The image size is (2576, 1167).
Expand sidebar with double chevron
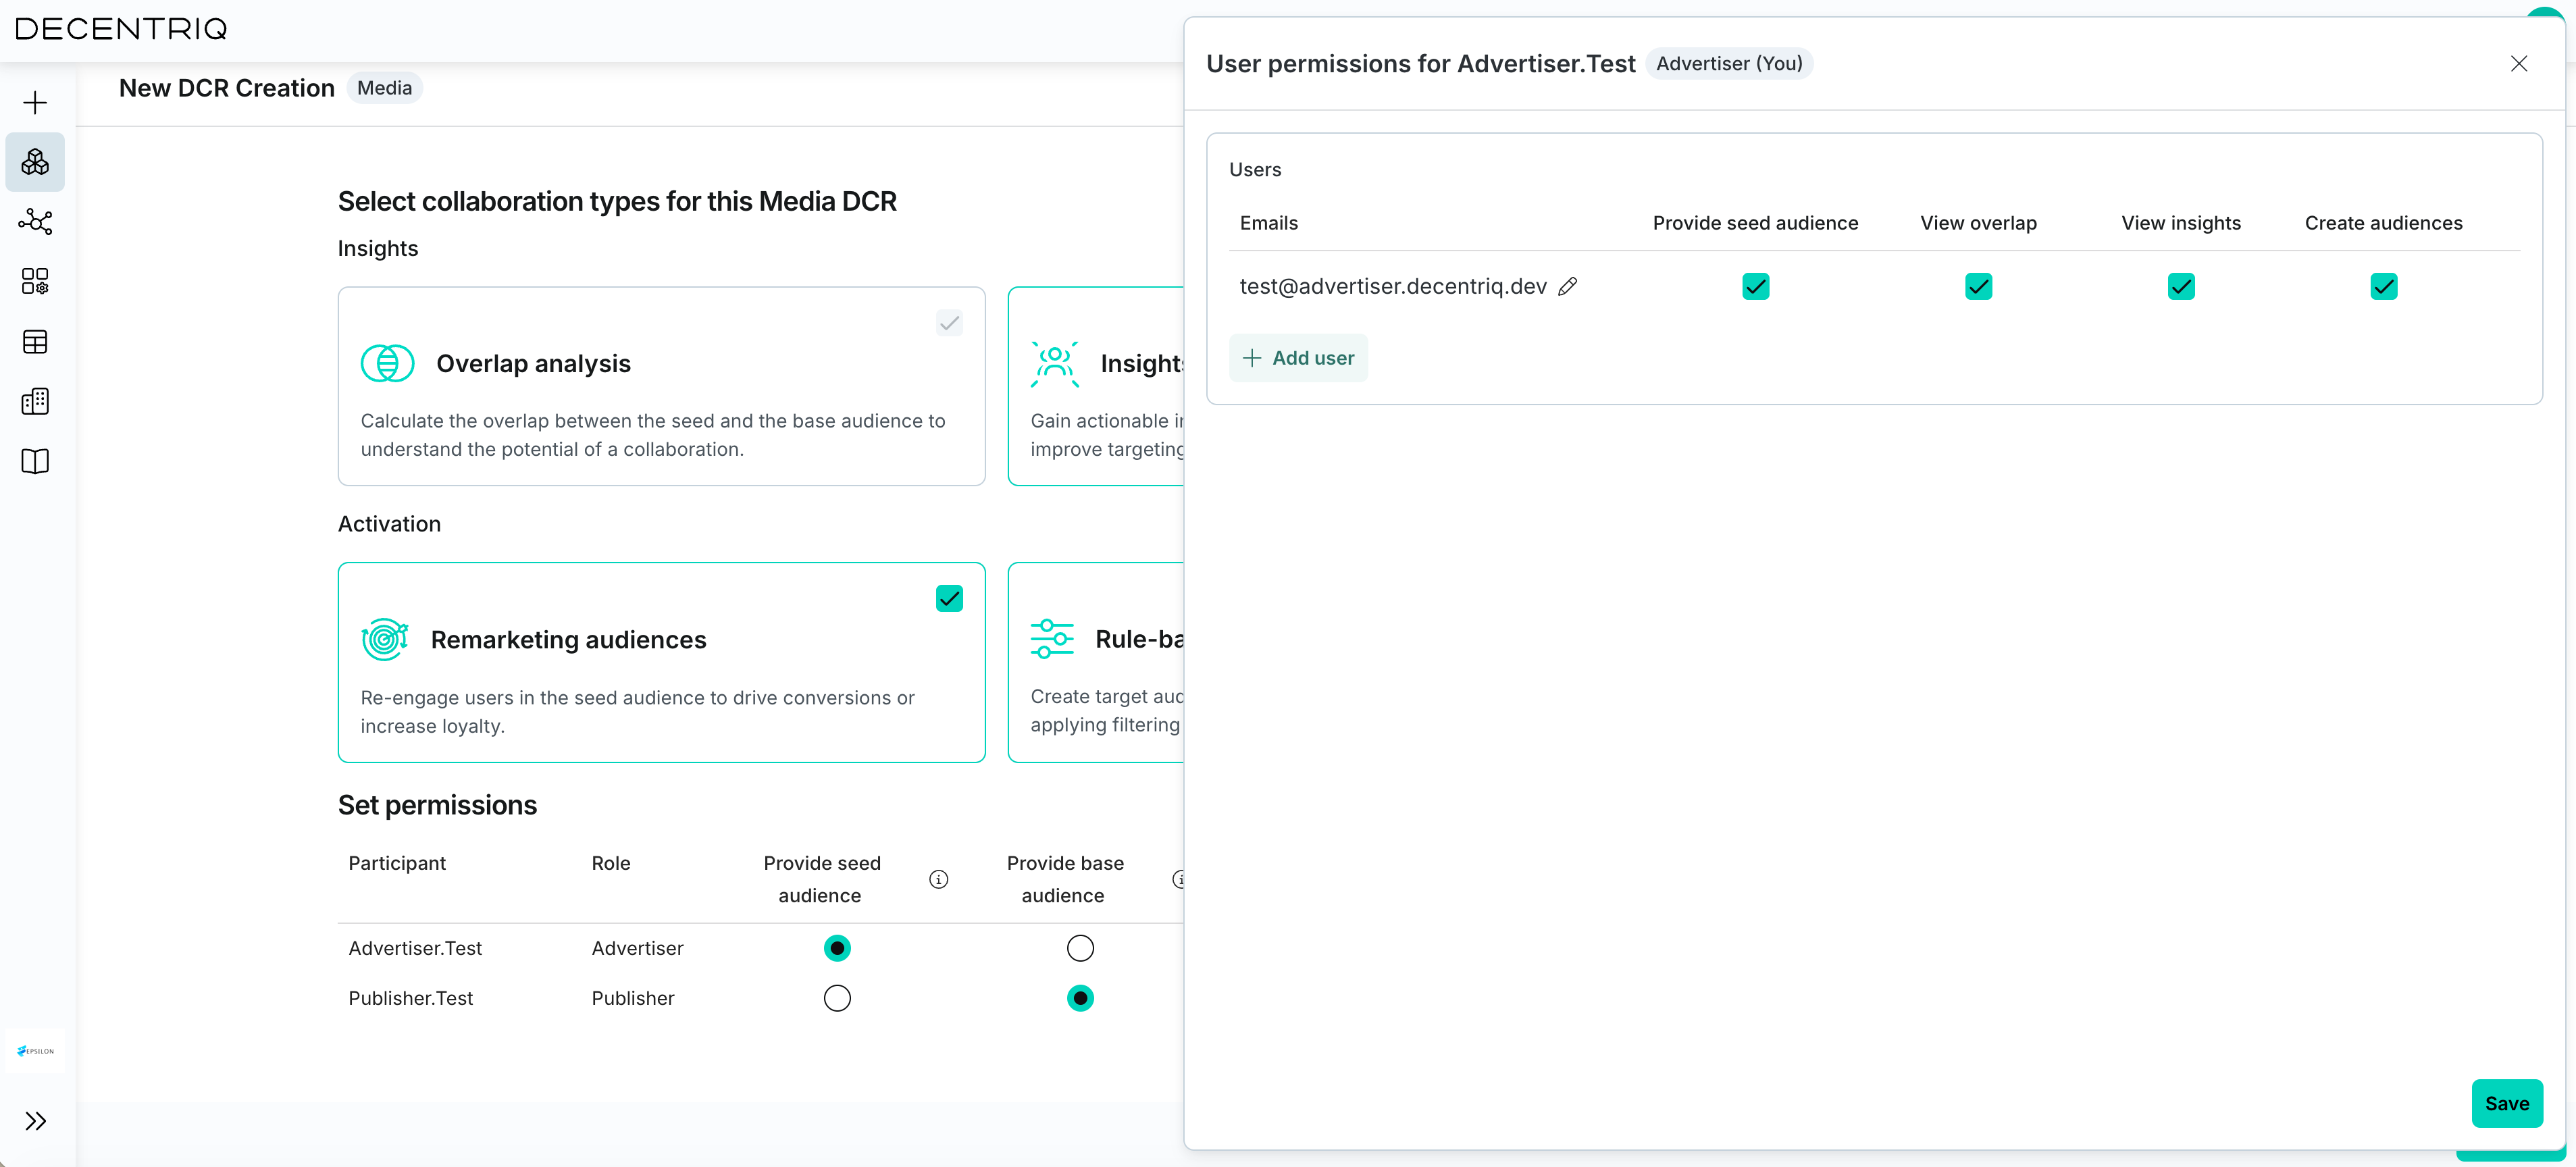pos(35,1121)
